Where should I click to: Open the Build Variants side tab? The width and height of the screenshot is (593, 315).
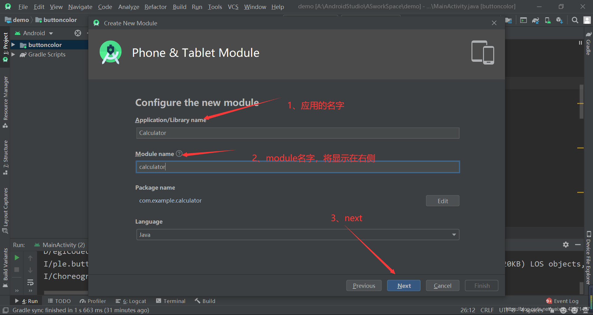pos(5,267)
